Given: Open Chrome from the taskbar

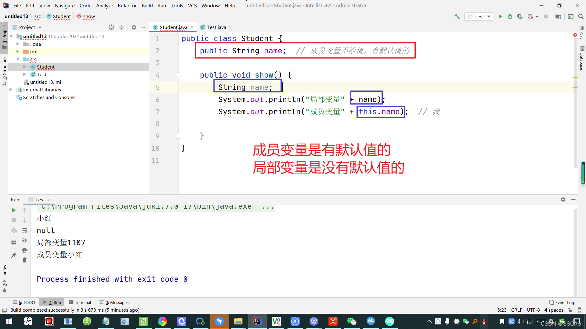Looking at the screenshot, I should 163,321.
